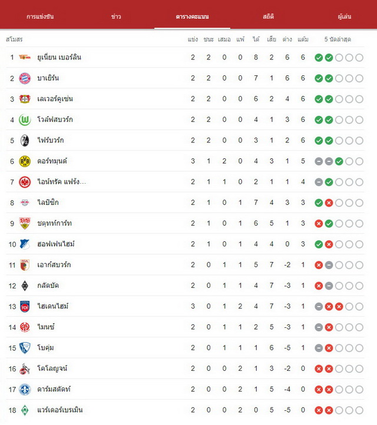
Task: Open the สถิติ tab
Action: (268, 16)
